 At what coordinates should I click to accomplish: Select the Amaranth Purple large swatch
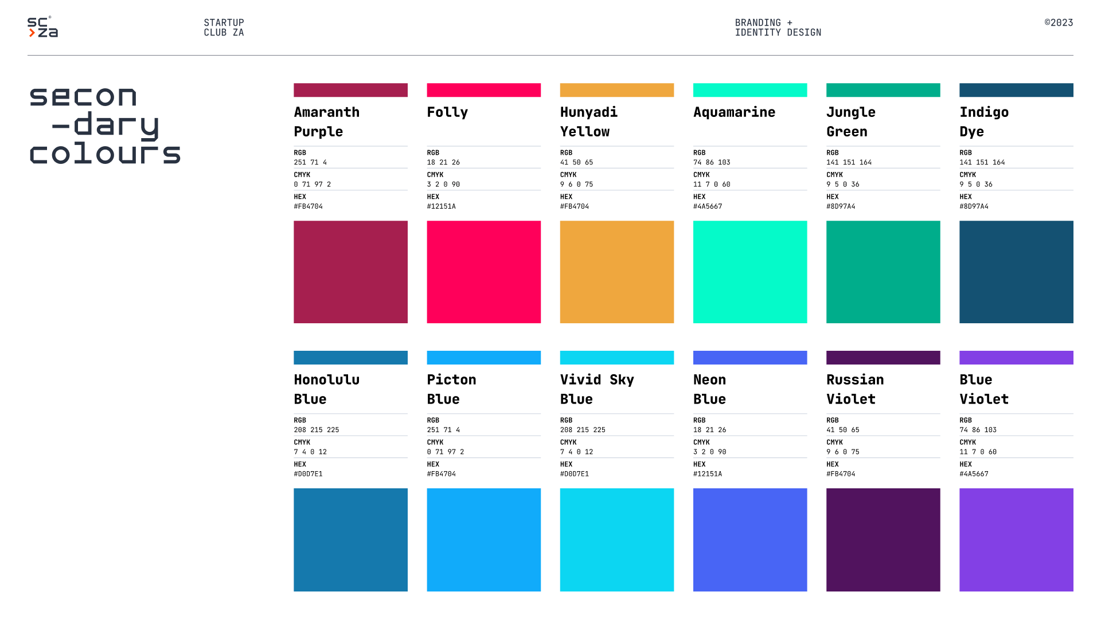(x=350, y=272)
